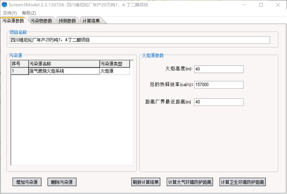Click the 增加污染源 button
This screenshot has width=287, height=194.
27,182
